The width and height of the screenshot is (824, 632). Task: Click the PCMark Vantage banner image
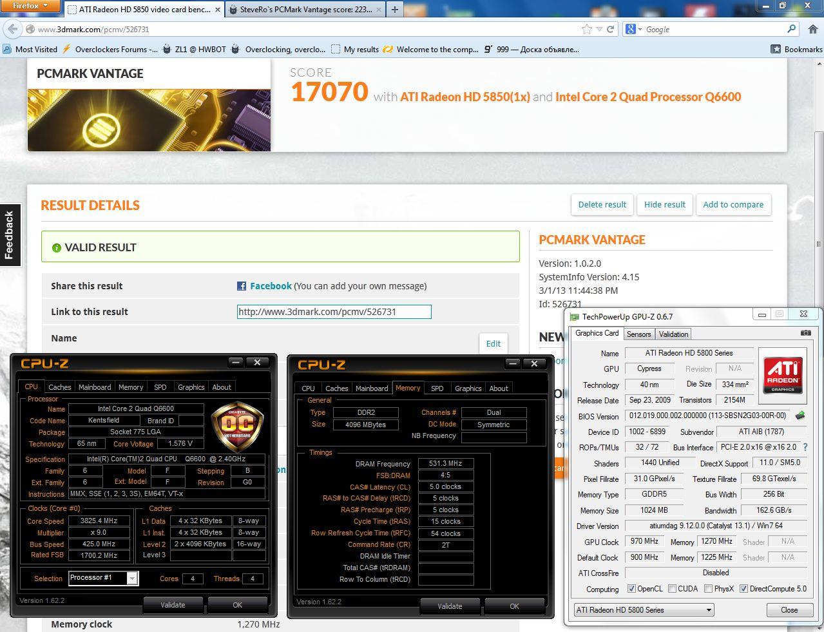(x=149, y=120)
